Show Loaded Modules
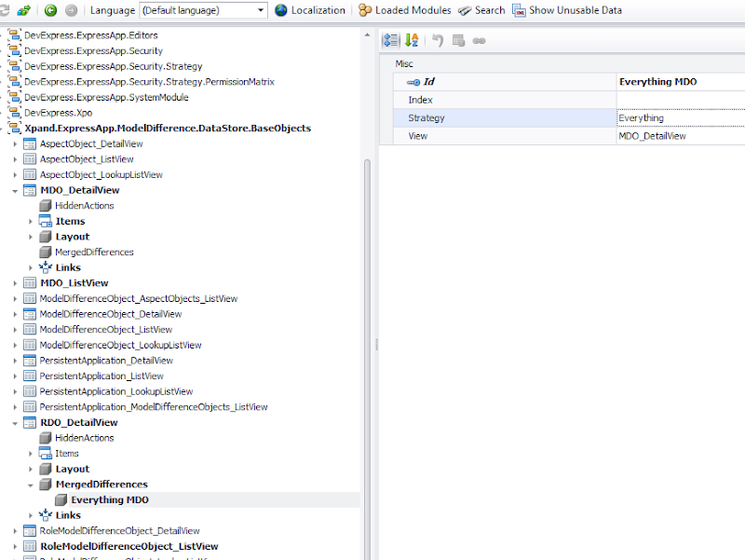 click(404, 10)
